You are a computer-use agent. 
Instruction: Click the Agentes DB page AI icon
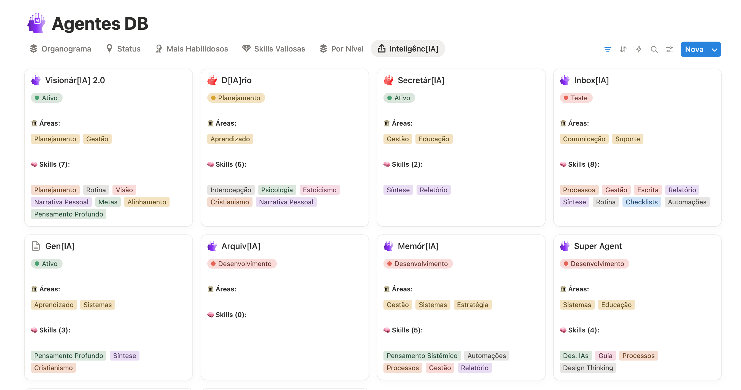click(36, 23)
